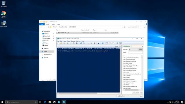
Task: Expand Script pane chevron in ISE
Action: tap(120, 46)
